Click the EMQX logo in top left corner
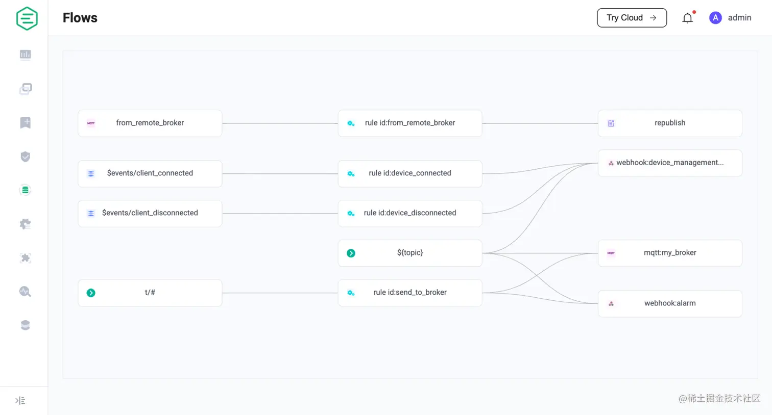Viewport: 772px width, 415px height. pyautogui.click(x=27, y=18)
